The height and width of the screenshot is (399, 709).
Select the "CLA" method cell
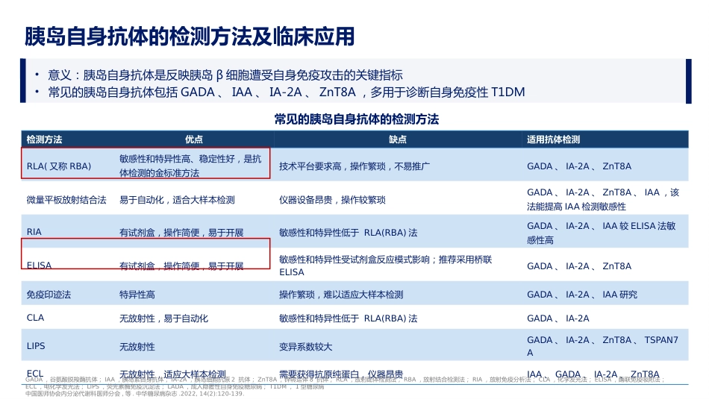(35, 318)
